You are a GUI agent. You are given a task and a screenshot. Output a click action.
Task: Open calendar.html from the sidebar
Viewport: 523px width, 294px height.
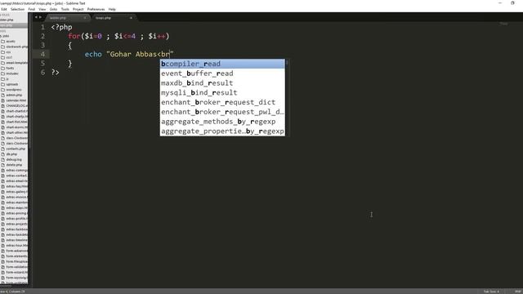(x=16, y=100)
